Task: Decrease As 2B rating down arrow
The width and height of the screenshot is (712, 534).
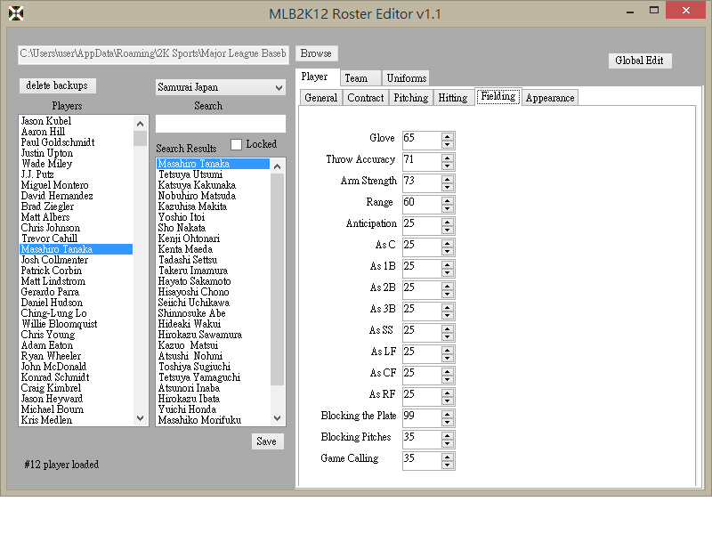Action: [x=448, y=294]
